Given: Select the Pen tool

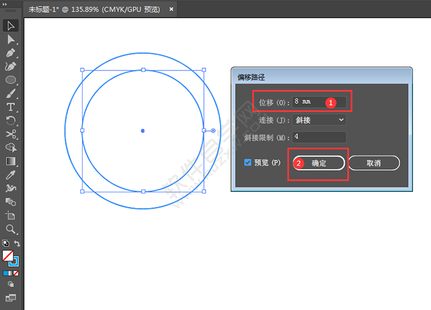Looking at the screenshot, I should [11, 53].
